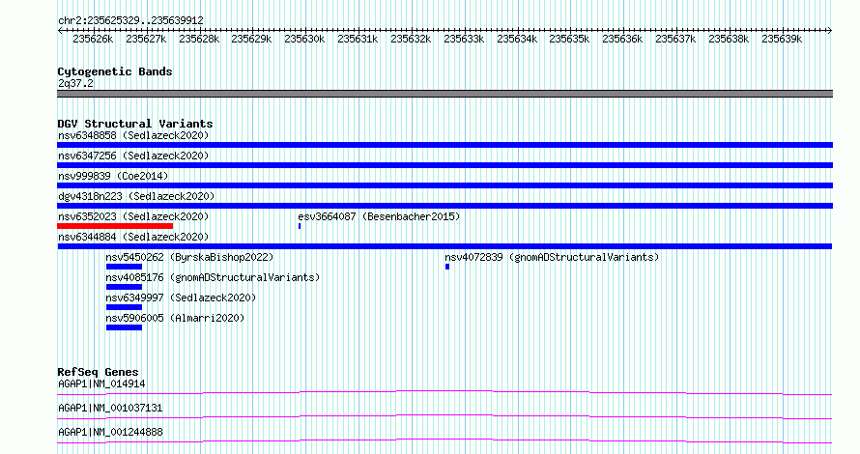860x454 pixels.
Task: Click the short blue bar under nsv6349997
Action: tap(124, 307)
